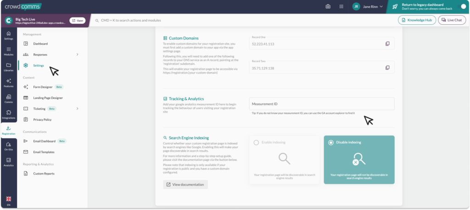Select the Enable indexing radio option
Image resolution: width=470 pixels, height=210 pixels.
coord(257,142)
